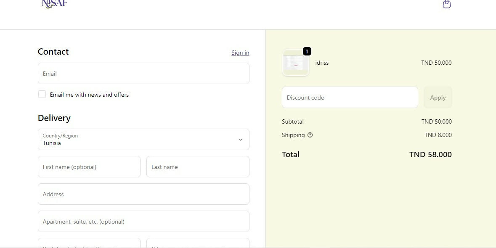496x248 pixels.
Task: Focus the Email input field
Action: (143, 74)
